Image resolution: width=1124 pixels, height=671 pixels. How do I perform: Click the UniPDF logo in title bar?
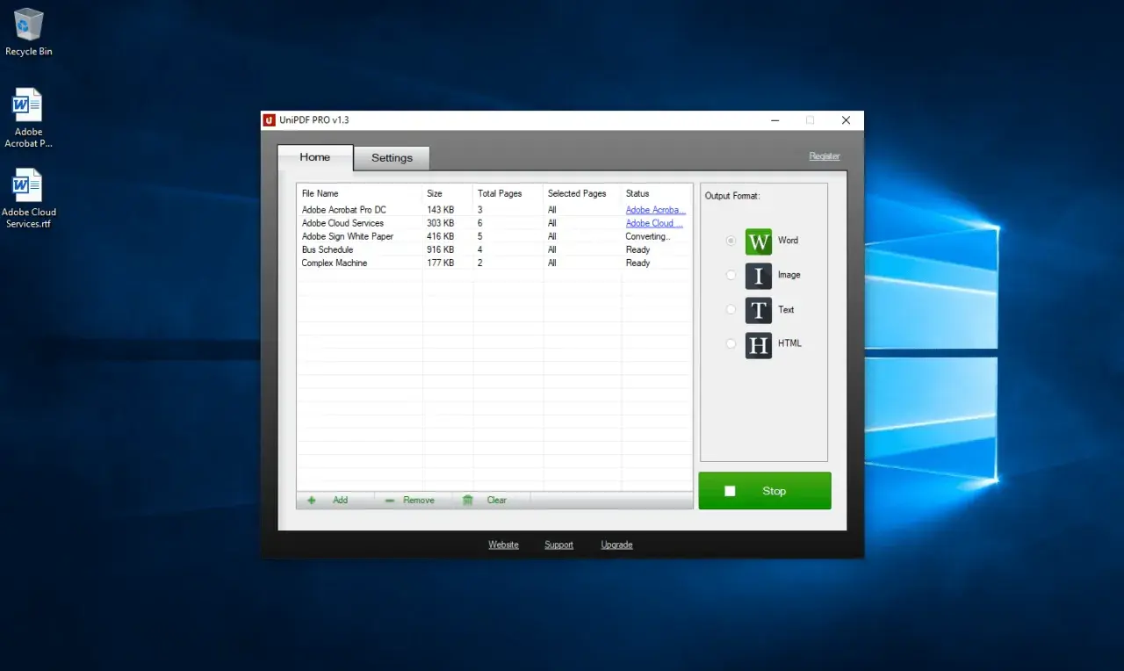coord(270,120)
